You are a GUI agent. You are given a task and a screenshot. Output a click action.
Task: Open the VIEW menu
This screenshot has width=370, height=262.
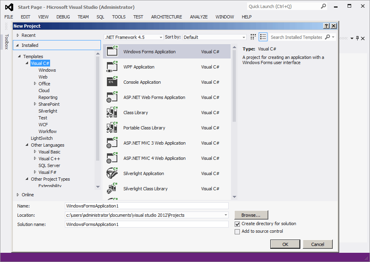click(43, 17)
